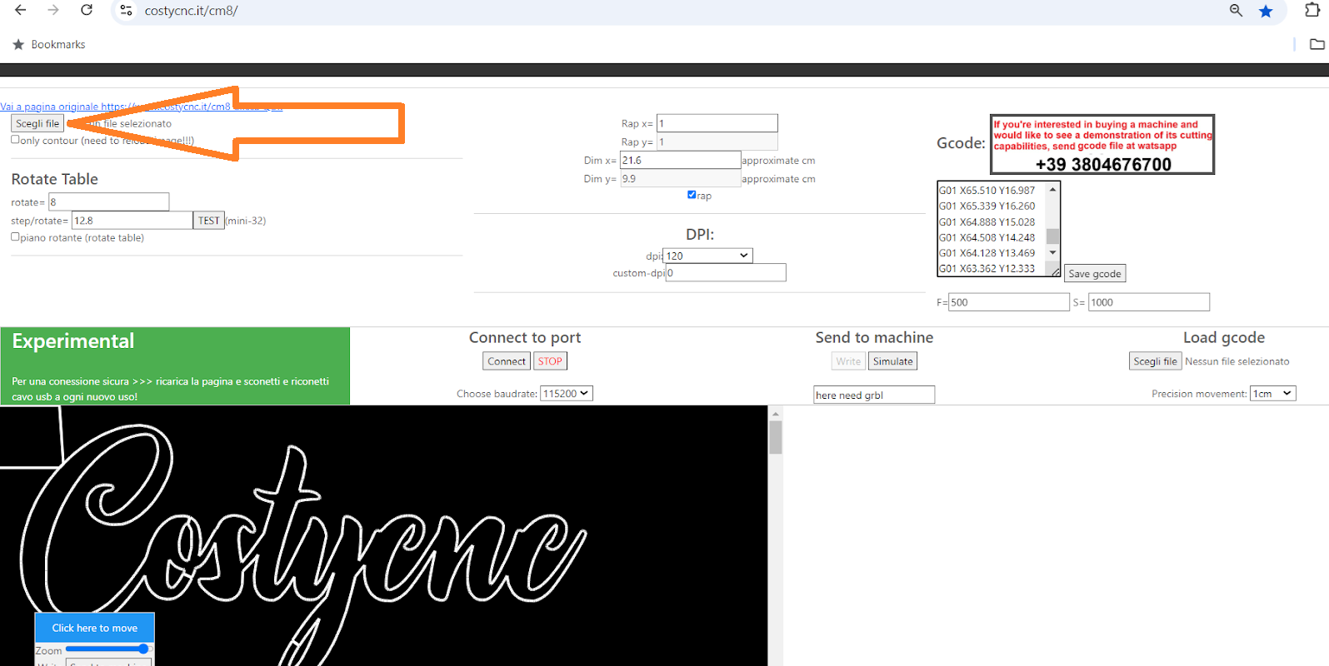Open the Bookmarks star item in the bookmarks bar
The image size is (1329, 666).
(x=48, y=44)
